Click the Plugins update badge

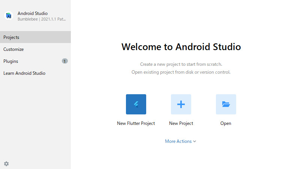point(64,61)
